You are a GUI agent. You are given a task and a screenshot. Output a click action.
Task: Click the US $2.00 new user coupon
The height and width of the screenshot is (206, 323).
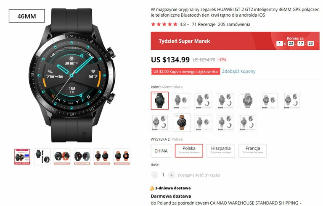click(x=185, y=72)
